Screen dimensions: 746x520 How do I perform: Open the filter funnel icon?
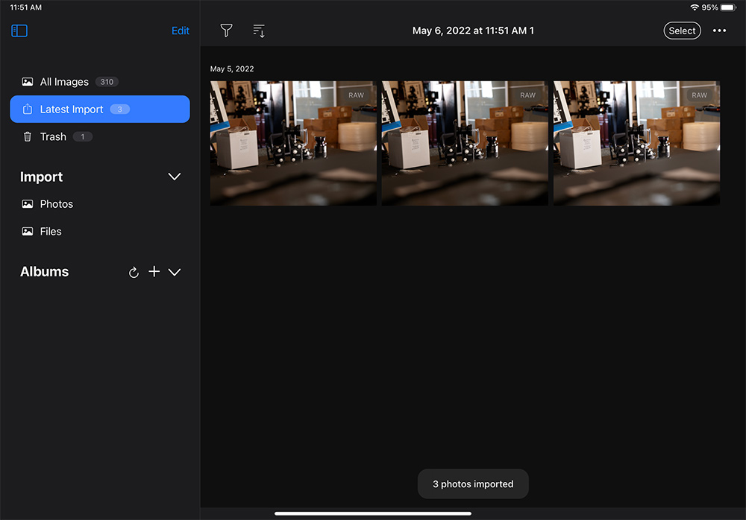pyautogui.click(x=227, y=31)
